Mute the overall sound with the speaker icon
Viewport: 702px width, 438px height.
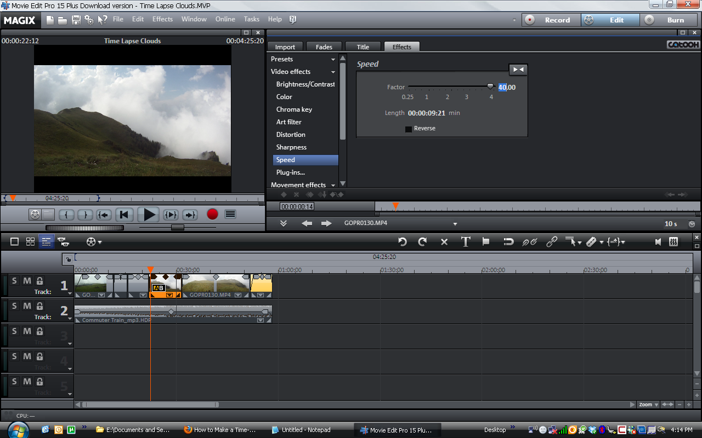click(658, 241)
